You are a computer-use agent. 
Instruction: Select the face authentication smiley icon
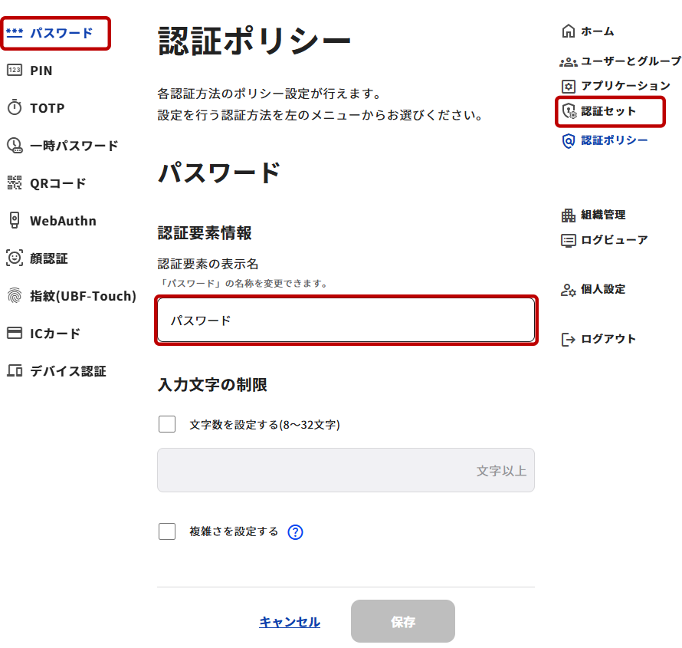point(15,258)
